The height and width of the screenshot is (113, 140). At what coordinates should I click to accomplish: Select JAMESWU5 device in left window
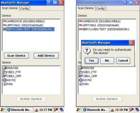coord(26,21)
